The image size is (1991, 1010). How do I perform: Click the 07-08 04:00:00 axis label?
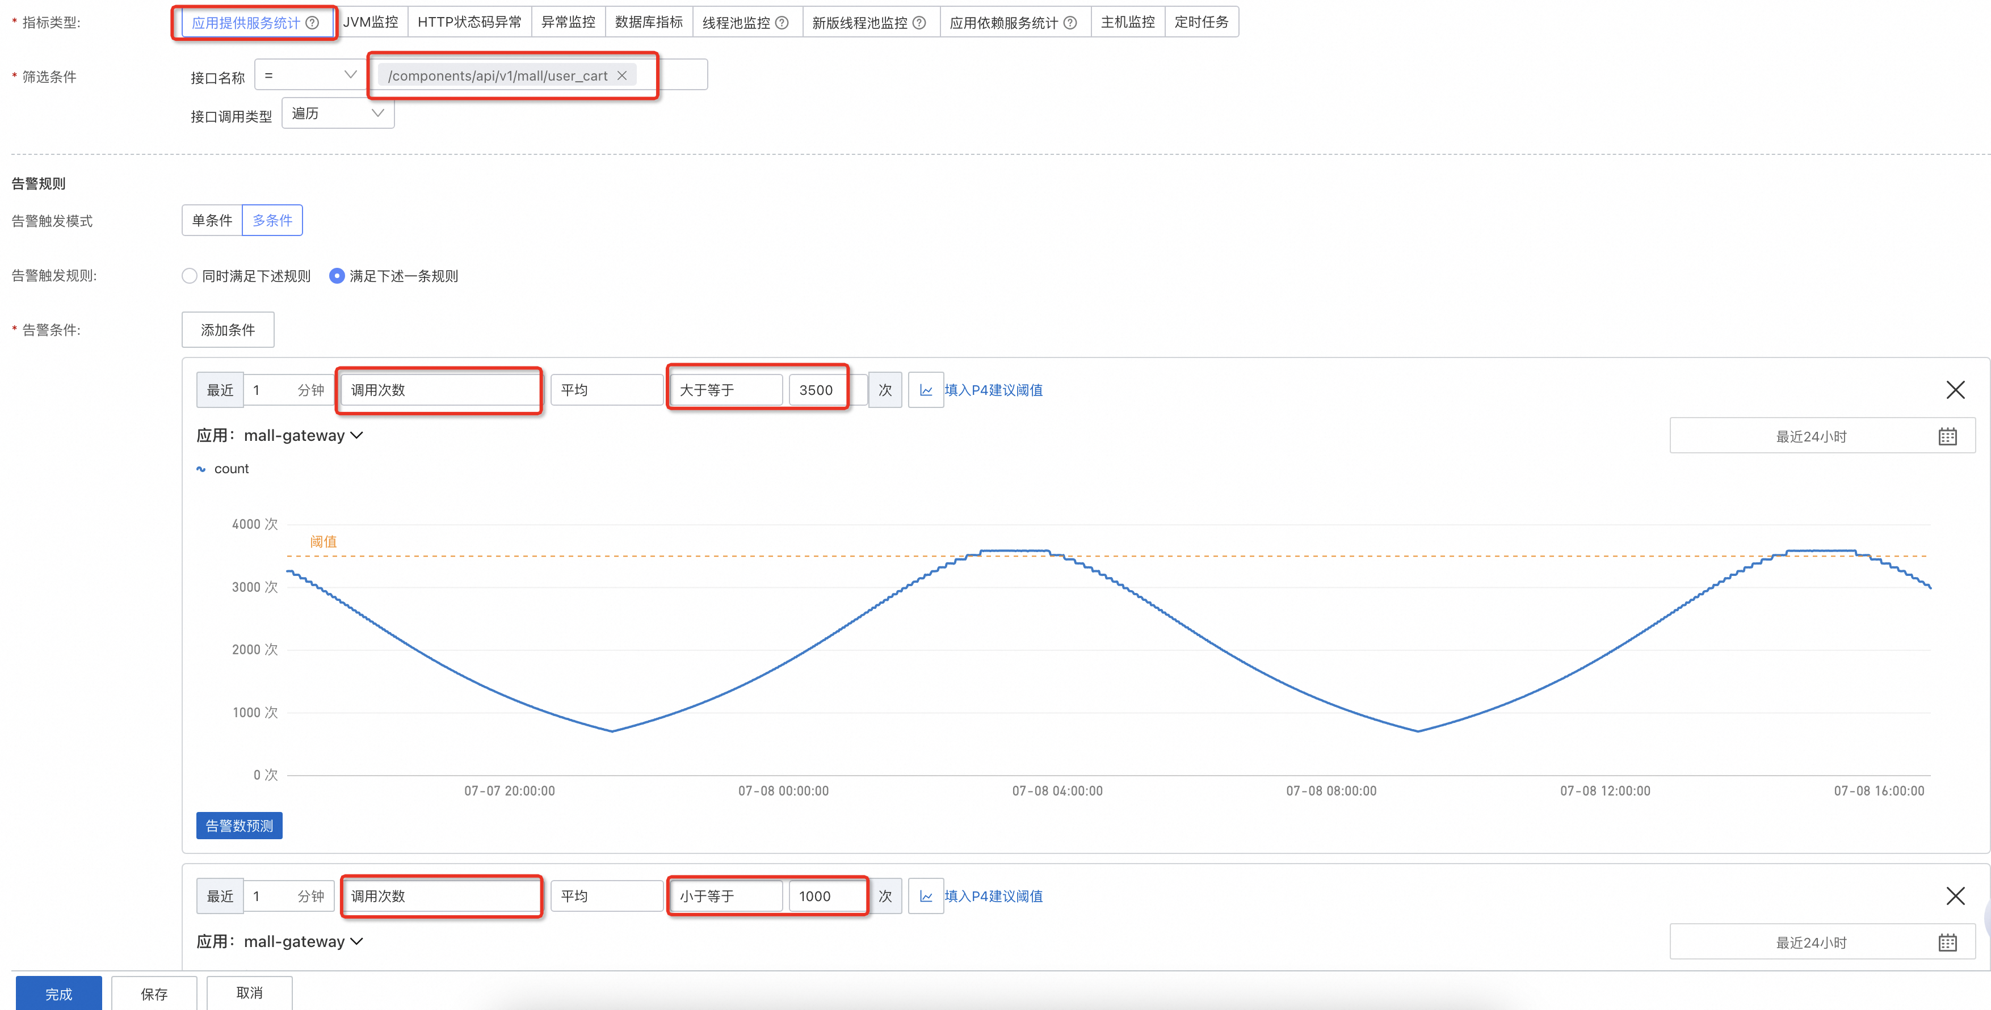[x=1057, y=792]
